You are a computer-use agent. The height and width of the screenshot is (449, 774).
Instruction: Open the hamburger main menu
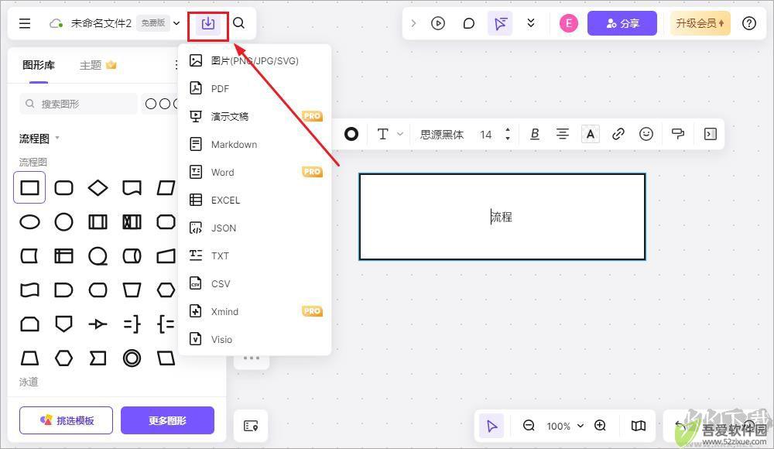(x=25, y=23)
